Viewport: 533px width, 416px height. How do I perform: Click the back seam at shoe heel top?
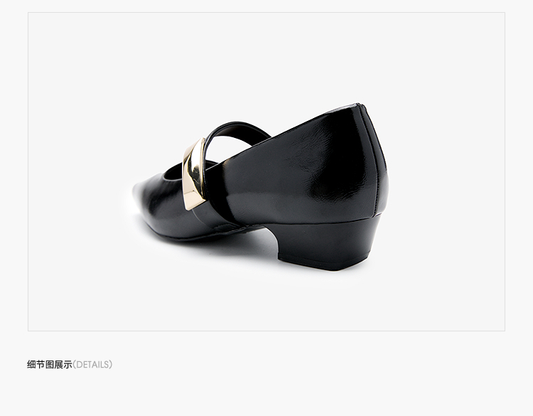361,106
